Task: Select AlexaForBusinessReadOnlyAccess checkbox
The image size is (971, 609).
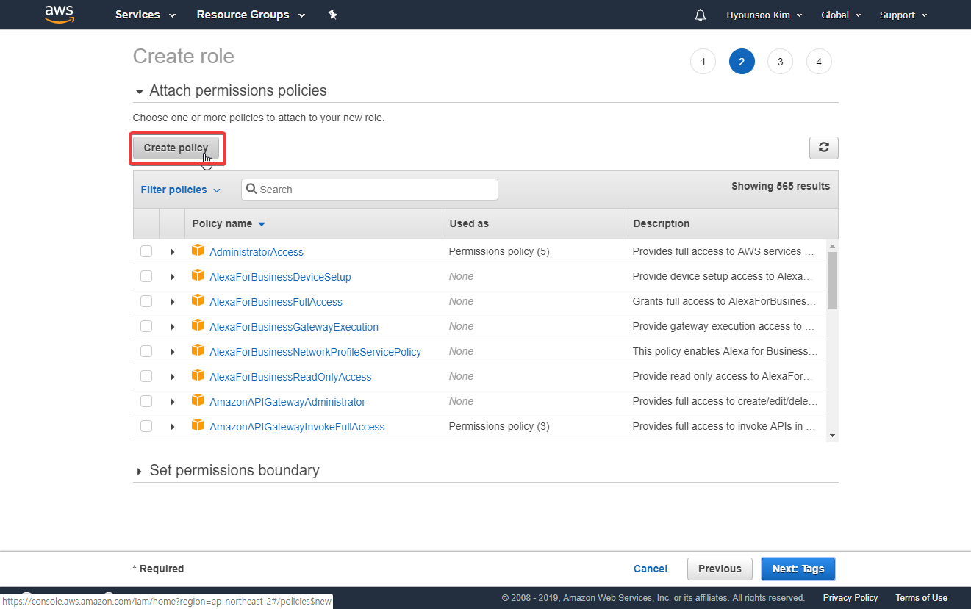Action: point(146,376)
